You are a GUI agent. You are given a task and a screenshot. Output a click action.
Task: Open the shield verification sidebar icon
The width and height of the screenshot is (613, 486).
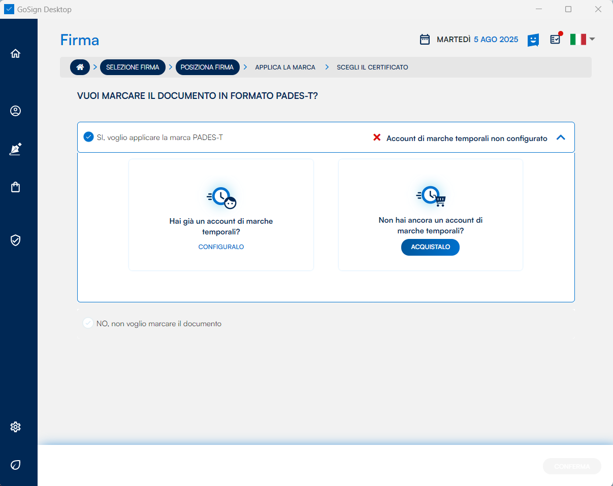tap(16, 240)
